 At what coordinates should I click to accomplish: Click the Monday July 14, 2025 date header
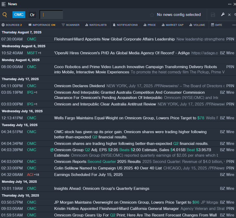point(19,182)
